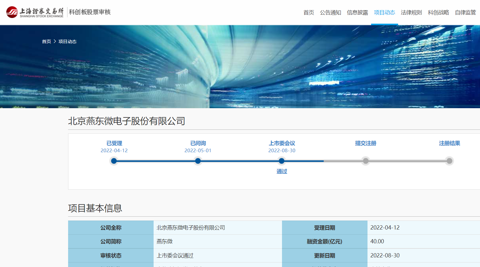This screenshot has height=267, width=480.
Task: Open the 公告通知 menu item
Action: coord(330,13)
